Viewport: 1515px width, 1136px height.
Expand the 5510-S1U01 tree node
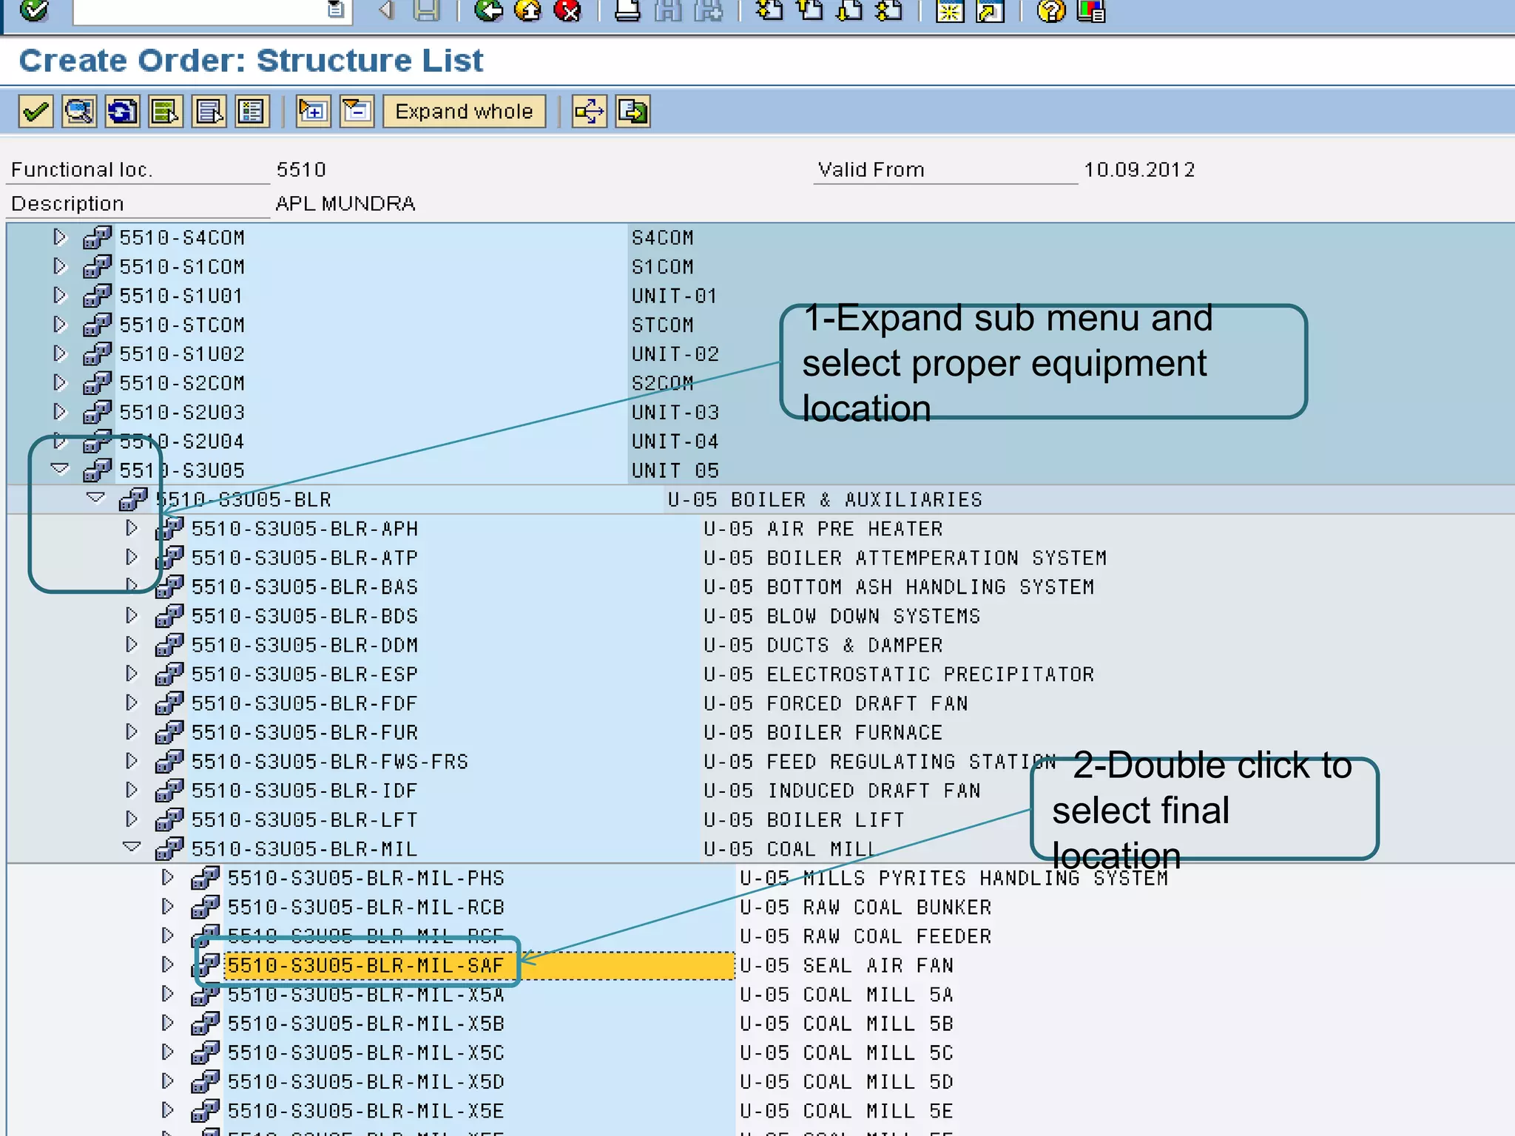pos(60,296)
